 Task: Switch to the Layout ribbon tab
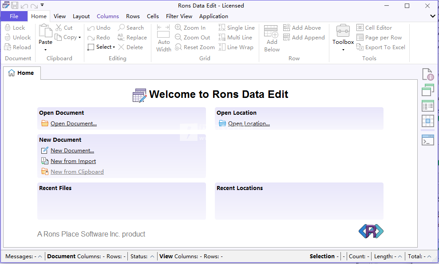point(81,16)
